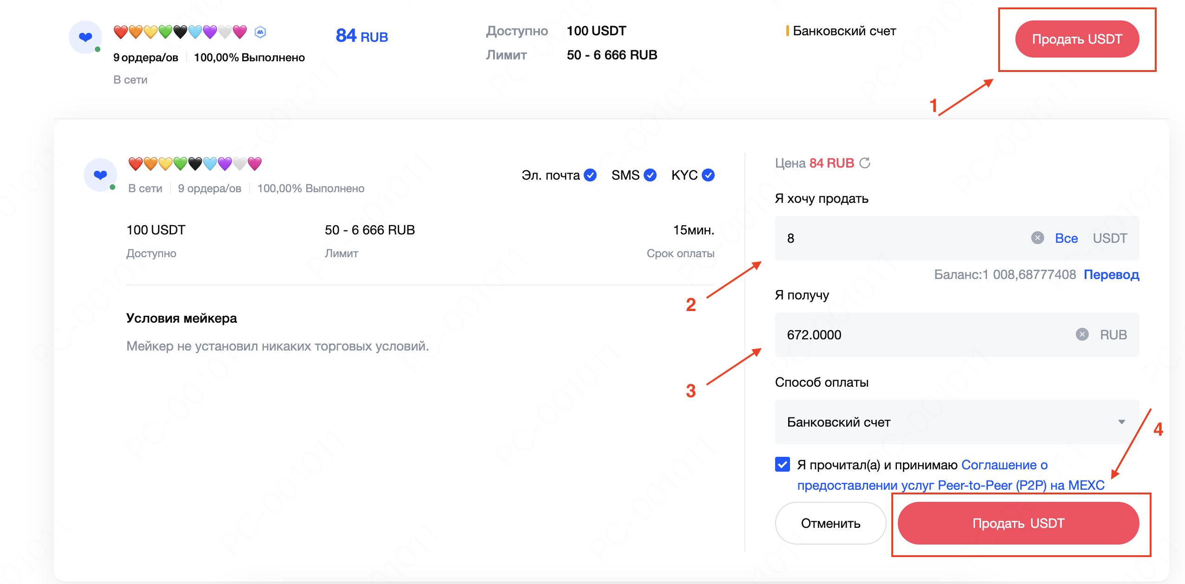Click the Отменить button
Image resolution: width=1185 pixels, height=584 pixels.
pos(830,523)
